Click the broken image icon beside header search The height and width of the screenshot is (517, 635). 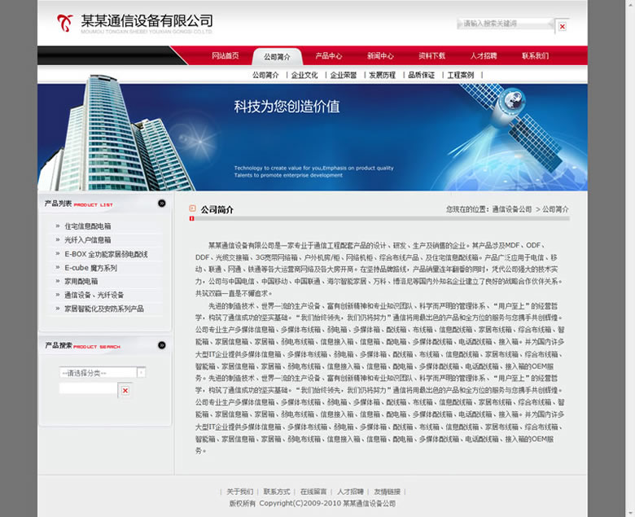(x=562, y=27)
